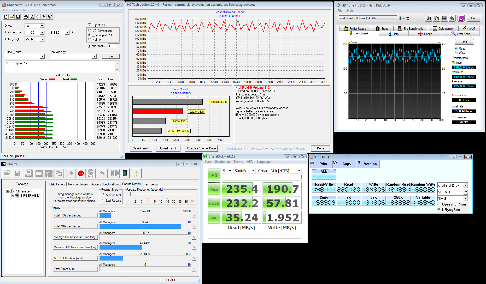Click Iometer disconnect manager icon
This screenshot has width=486, height=284.
point(115,173)
